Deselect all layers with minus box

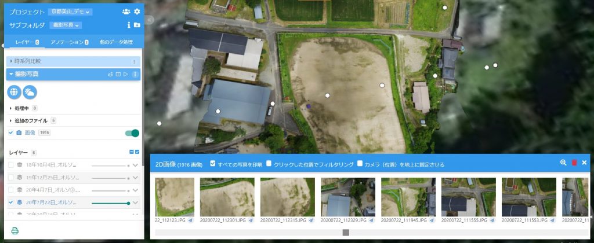pyautogui.click(x=132, y=152)
